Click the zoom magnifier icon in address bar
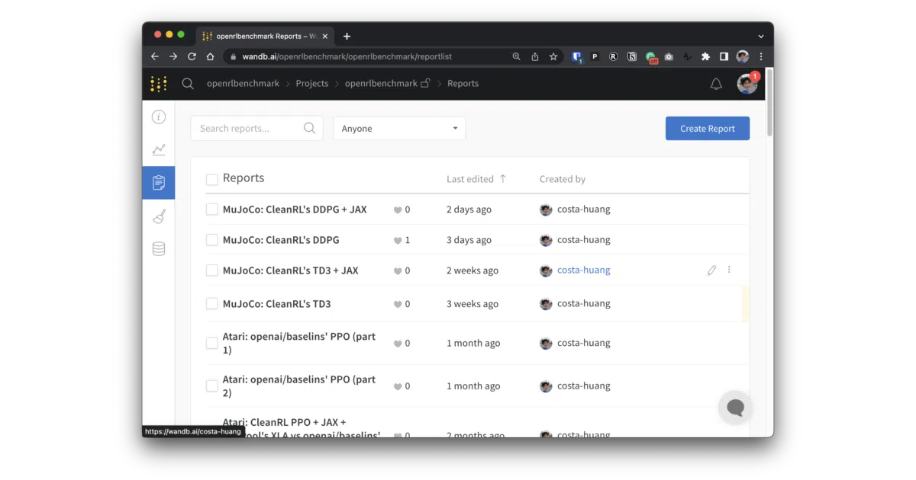 tap(517, 56)
